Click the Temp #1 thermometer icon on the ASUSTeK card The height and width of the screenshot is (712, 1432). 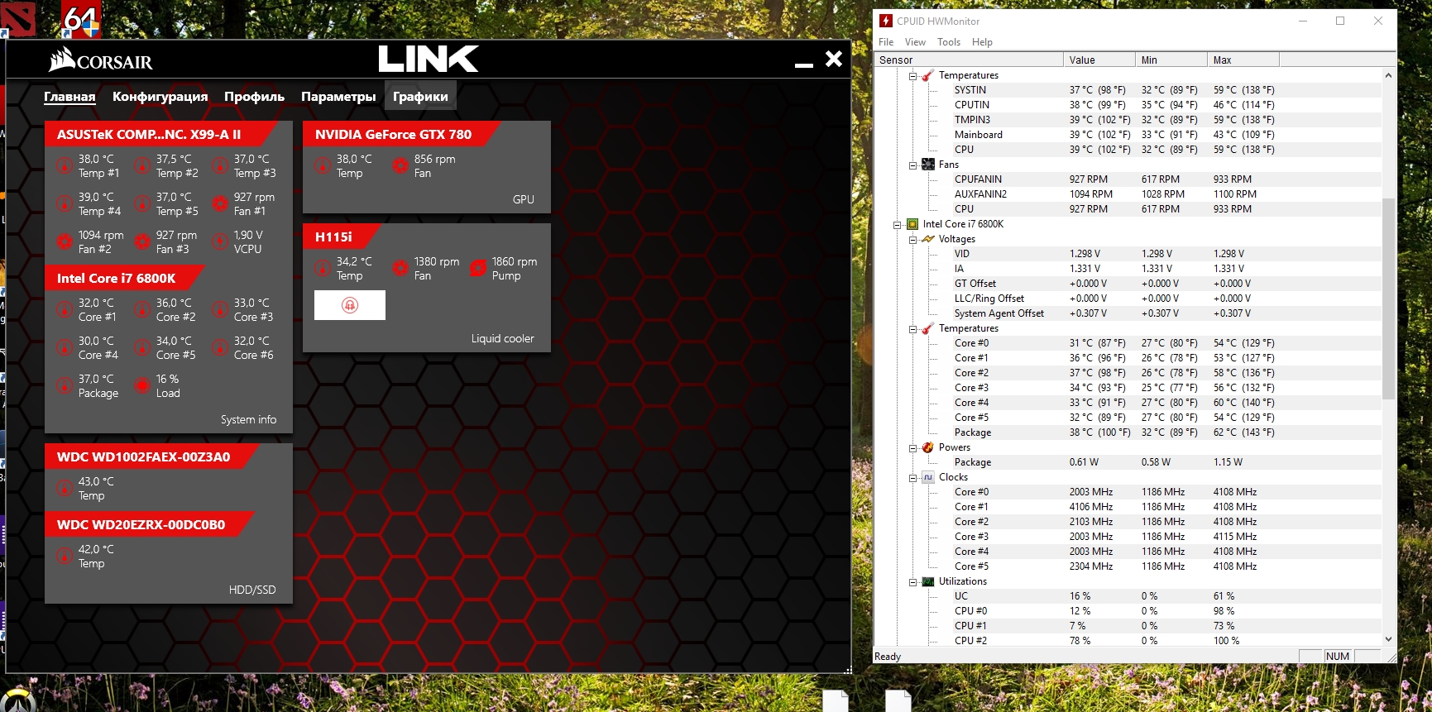[x=65, y=165]
